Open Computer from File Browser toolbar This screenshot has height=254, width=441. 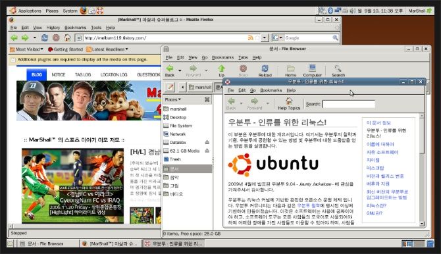312,71
